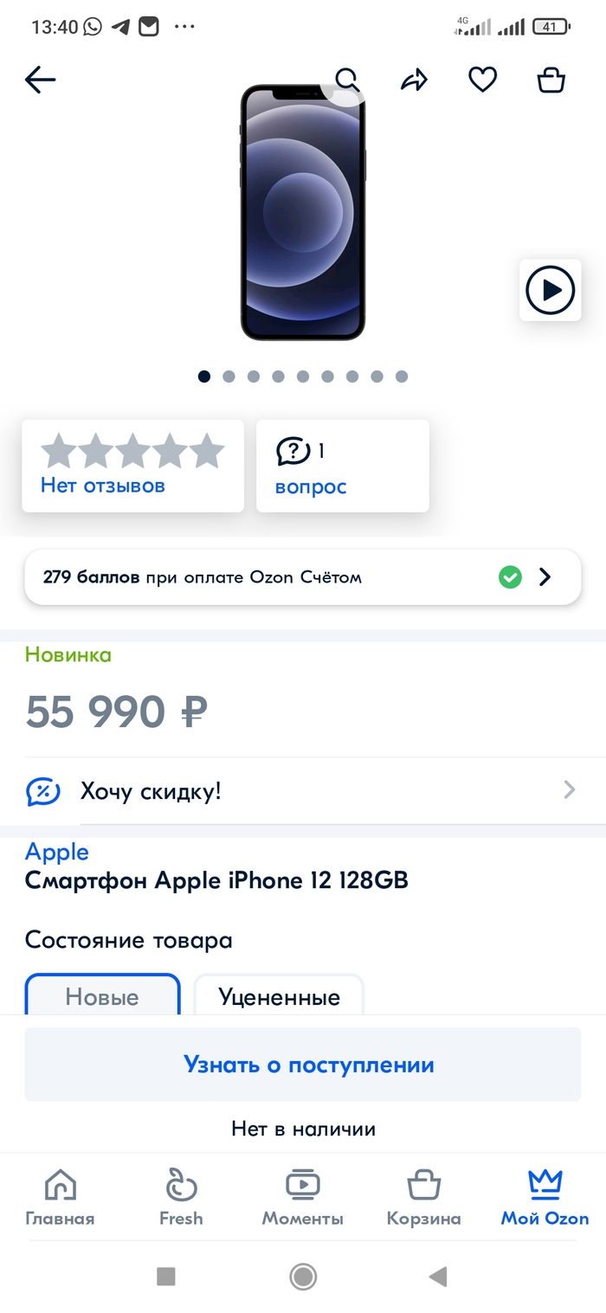Open Хочу скидку! row chevron
This screenshot has height=1313, width=606.
pyautogui.click(x=569, y=789)
